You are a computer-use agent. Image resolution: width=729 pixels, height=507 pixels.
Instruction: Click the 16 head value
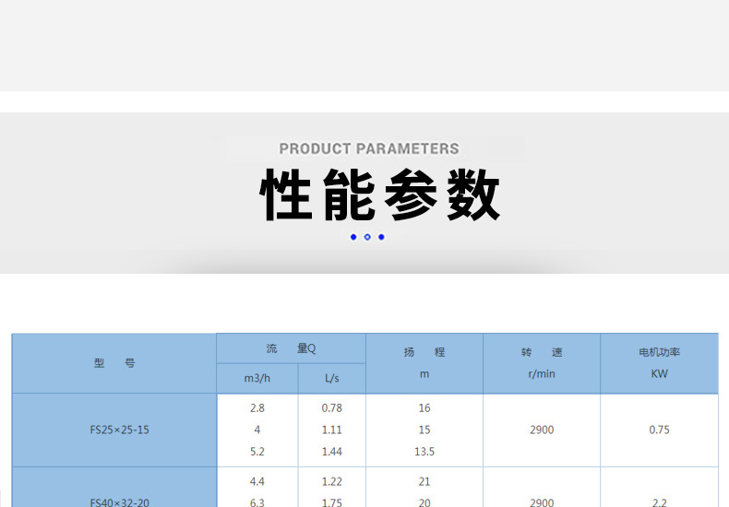[424, 408]
